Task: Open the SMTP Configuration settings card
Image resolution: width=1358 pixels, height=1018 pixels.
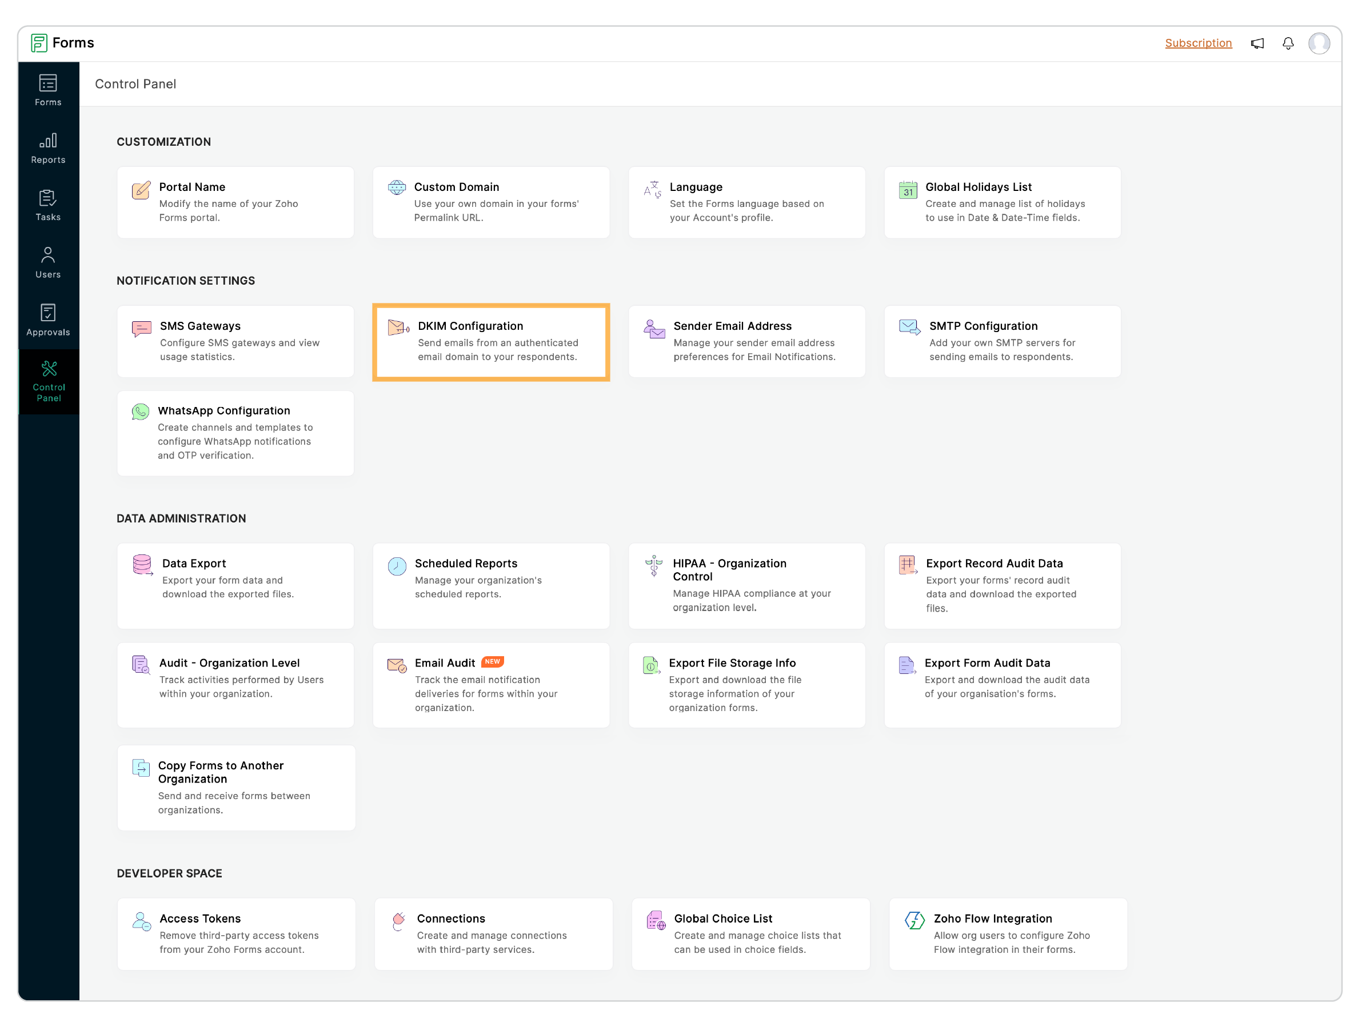Action: pos(1002,341)
